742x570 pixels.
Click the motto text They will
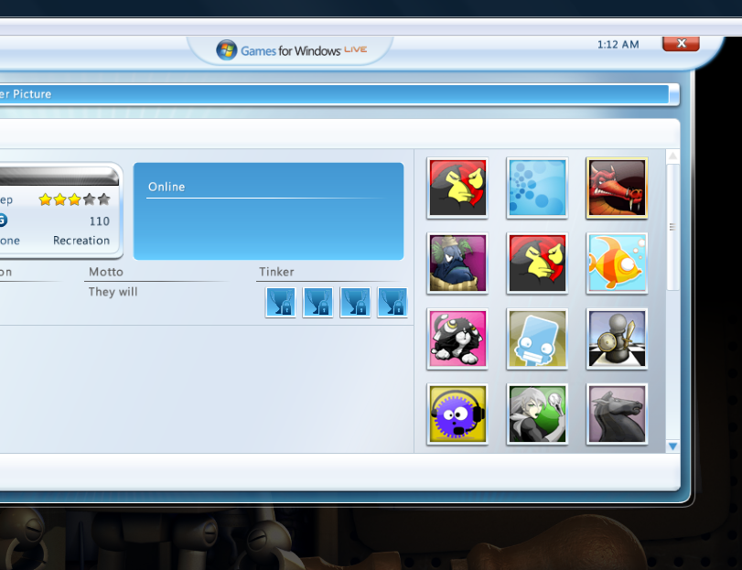[x=113, y=292]
